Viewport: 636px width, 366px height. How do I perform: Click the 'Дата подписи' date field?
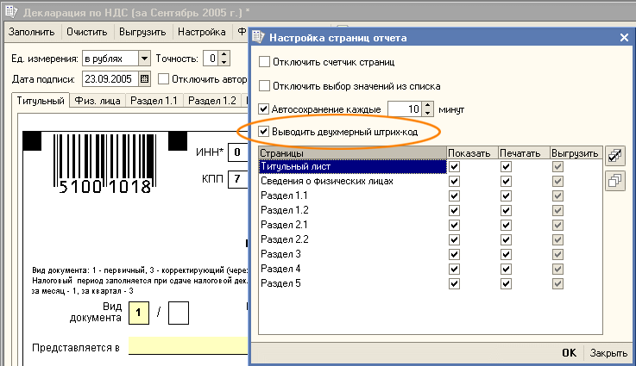pos(109,79)
